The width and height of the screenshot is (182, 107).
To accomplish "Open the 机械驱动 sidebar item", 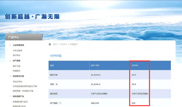I will coord(16,71).
